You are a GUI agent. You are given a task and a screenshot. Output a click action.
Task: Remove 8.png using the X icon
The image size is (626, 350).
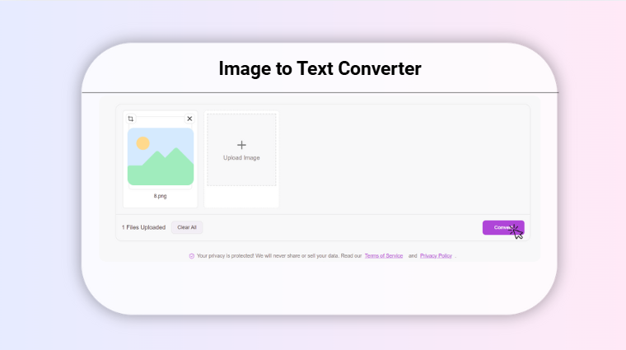click(x=189, y=119)
